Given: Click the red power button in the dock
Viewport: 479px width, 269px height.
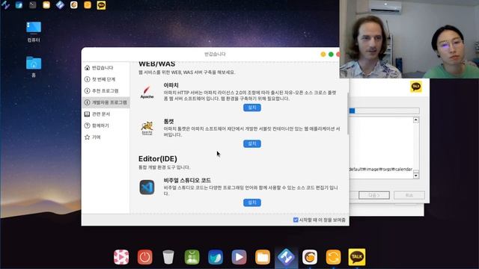Looking at the screenshot, I should [x=144, y=257].
